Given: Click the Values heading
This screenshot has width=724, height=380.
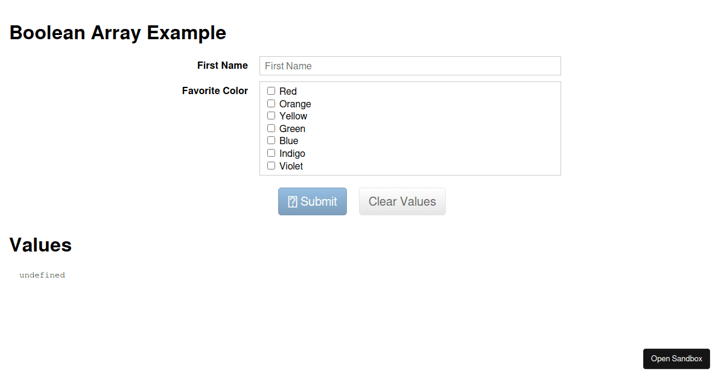Looking at the screenshot, I should click(40, 245).
